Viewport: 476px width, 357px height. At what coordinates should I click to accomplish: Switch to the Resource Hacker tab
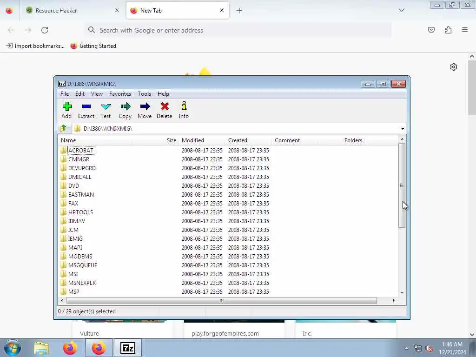73,10
